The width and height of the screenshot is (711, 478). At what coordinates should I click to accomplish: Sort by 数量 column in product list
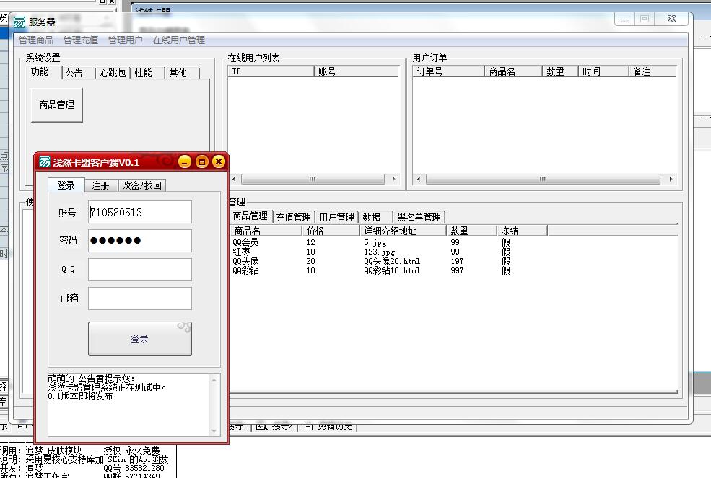pyautogui.click(x=471, y=231)
